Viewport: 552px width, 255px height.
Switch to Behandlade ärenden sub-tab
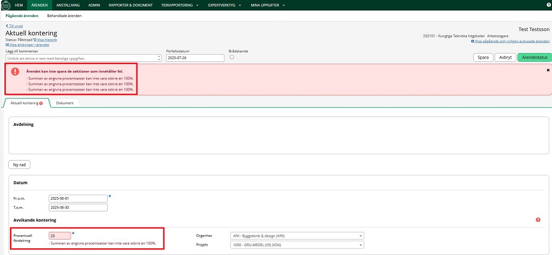pos(65,16)
